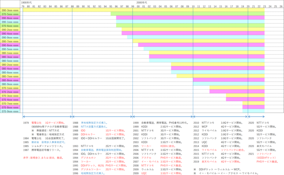Select the 070-6xxx-xxxx row label
The image size is (284, 175).
(x=10, y=26)
